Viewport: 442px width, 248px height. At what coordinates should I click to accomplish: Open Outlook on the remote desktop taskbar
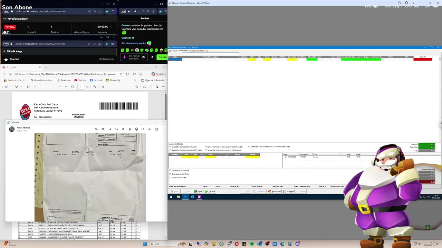(192, 197)
